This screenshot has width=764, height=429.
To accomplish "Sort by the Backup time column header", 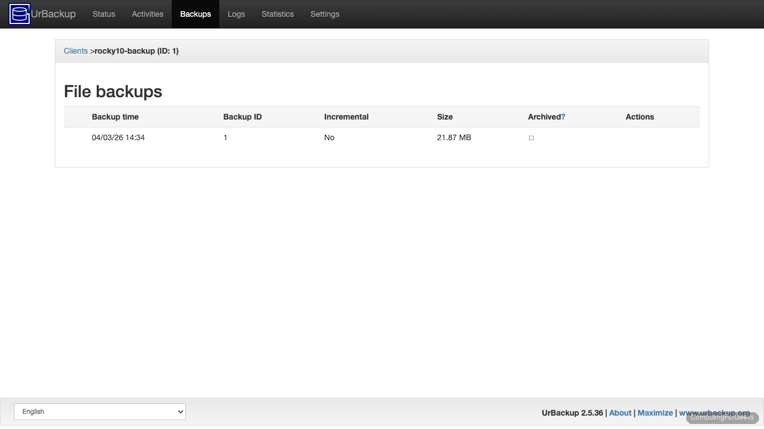I will (x=115, y=117).
